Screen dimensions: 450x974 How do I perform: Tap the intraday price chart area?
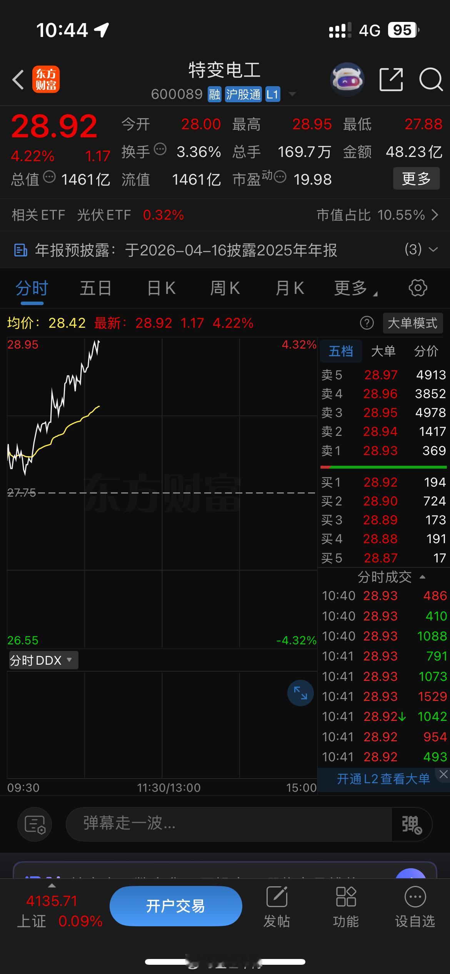click(x=162, y=493)
